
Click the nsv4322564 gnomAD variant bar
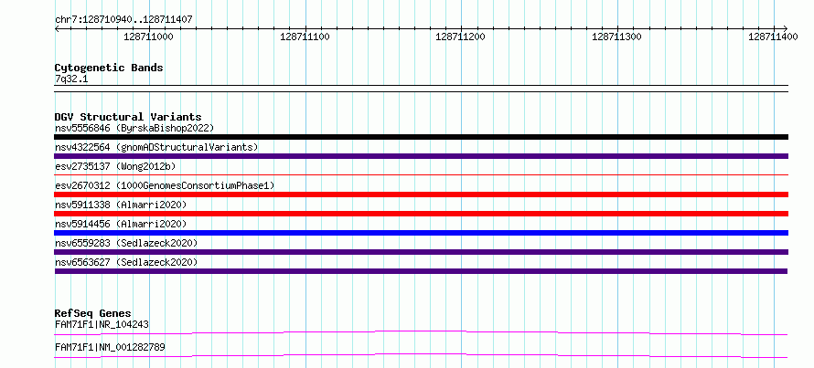point(421,156)
